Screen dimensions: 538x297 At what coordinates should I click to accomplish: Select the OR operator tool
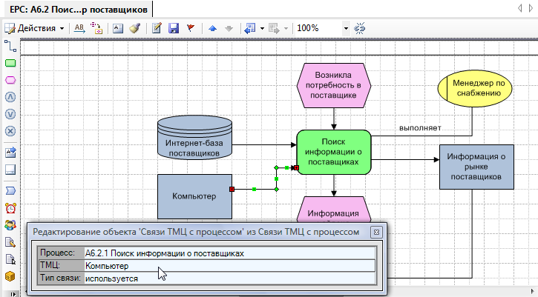point(10,114)
